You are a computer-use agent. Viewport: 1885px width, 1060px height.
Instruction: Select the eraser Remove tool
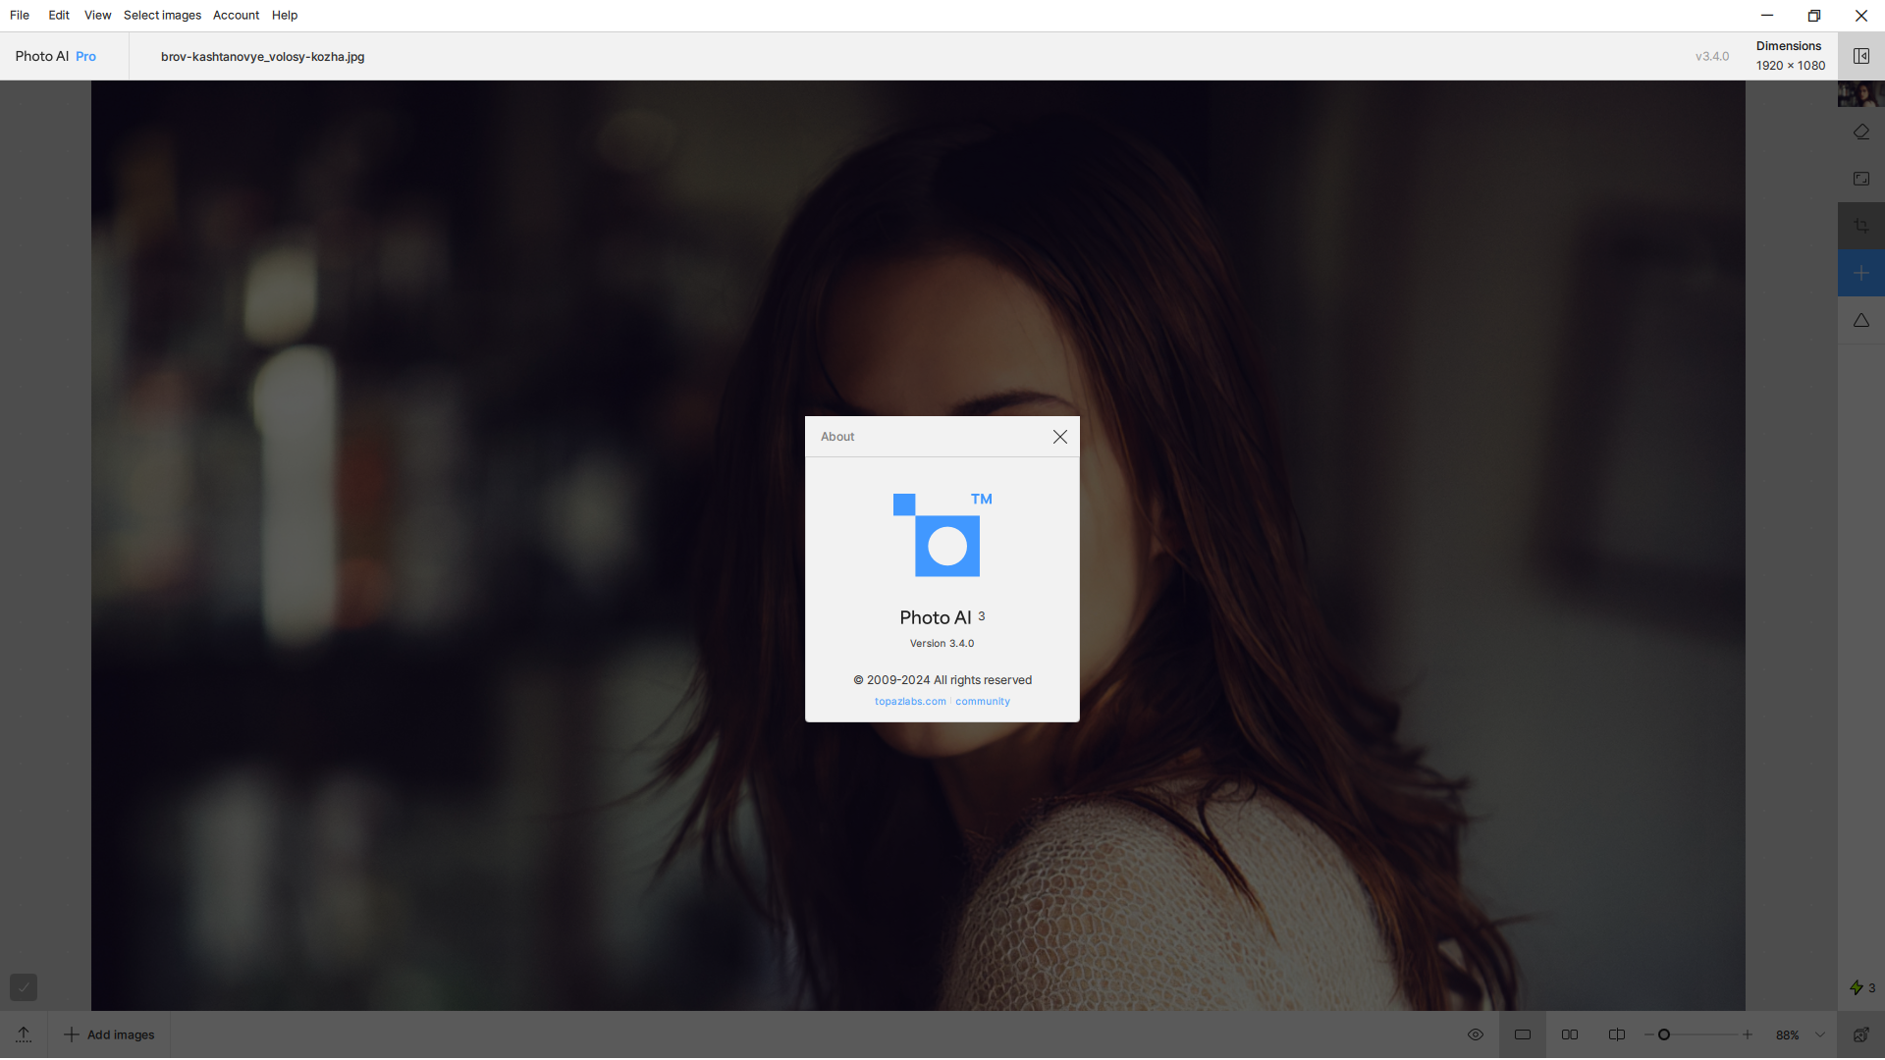pyautogui.click(x=1860, y=132)
